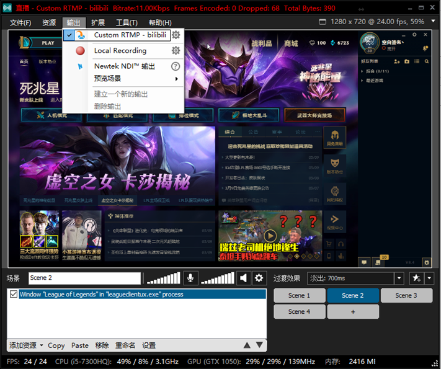Viewport: 441px width, 369px height.
Task: Click the League of Legends logo icon
Action: tap(24, 43)
